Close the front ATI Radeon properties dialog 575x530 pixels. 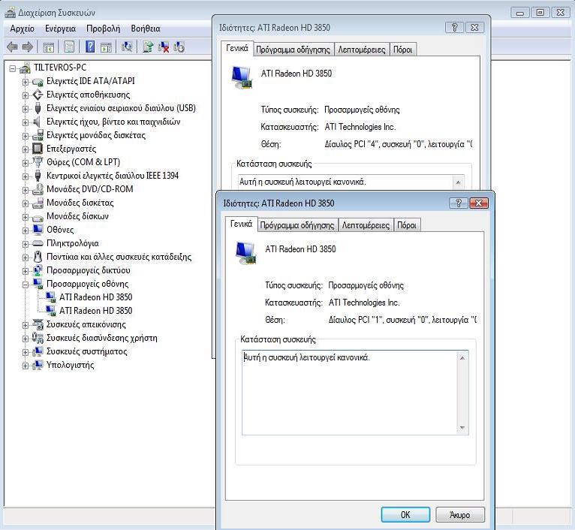(479, 203)
